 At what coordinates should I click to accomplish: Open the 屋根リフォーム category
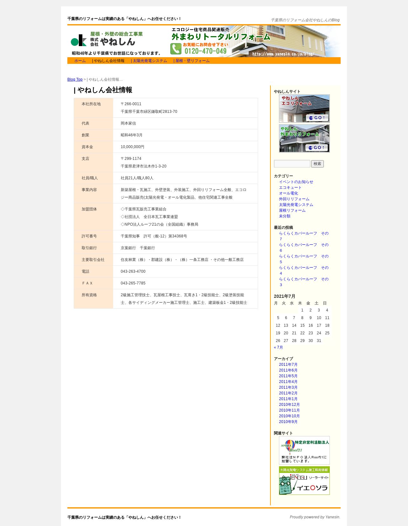click(x=292, y=210)
